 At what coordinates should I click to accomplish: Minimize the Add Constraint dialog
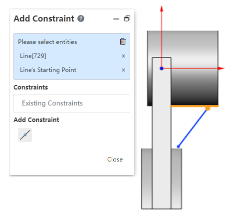coord(116,19)
